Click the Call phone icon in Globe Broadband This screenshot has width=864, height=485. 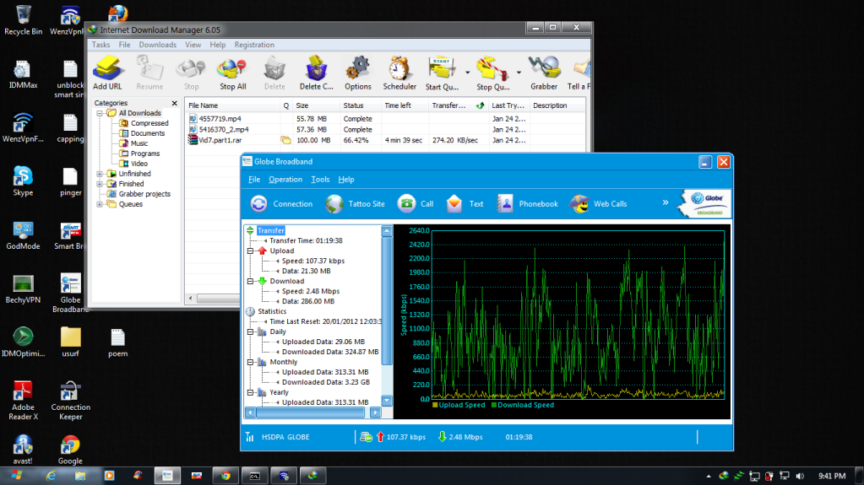(406, 203)
